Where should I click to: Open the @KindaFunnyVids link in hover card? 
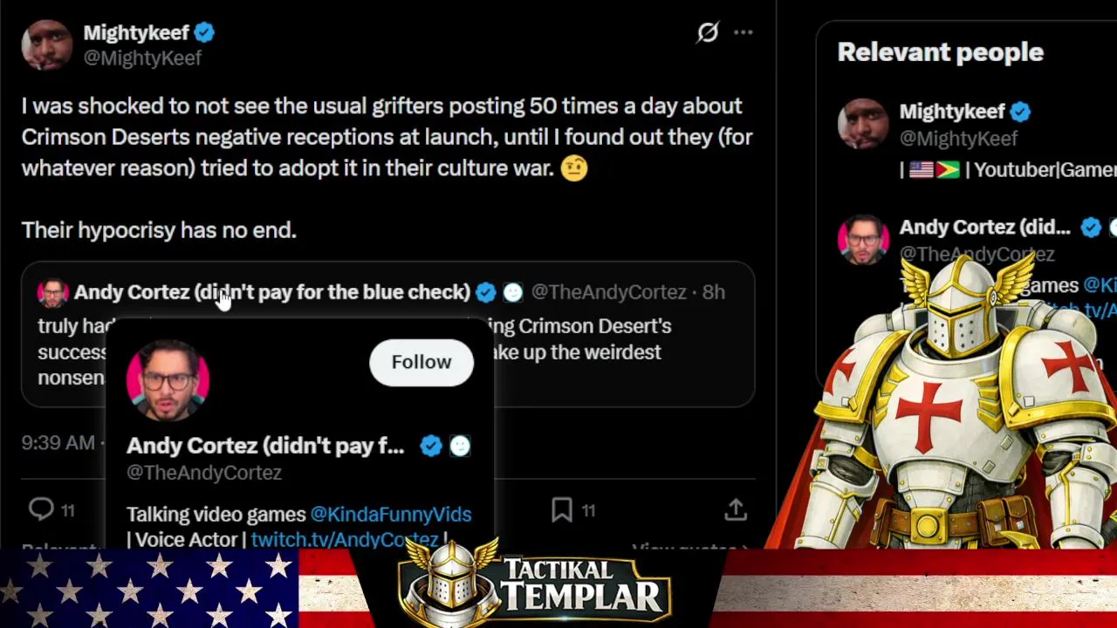tap(391, 515)
